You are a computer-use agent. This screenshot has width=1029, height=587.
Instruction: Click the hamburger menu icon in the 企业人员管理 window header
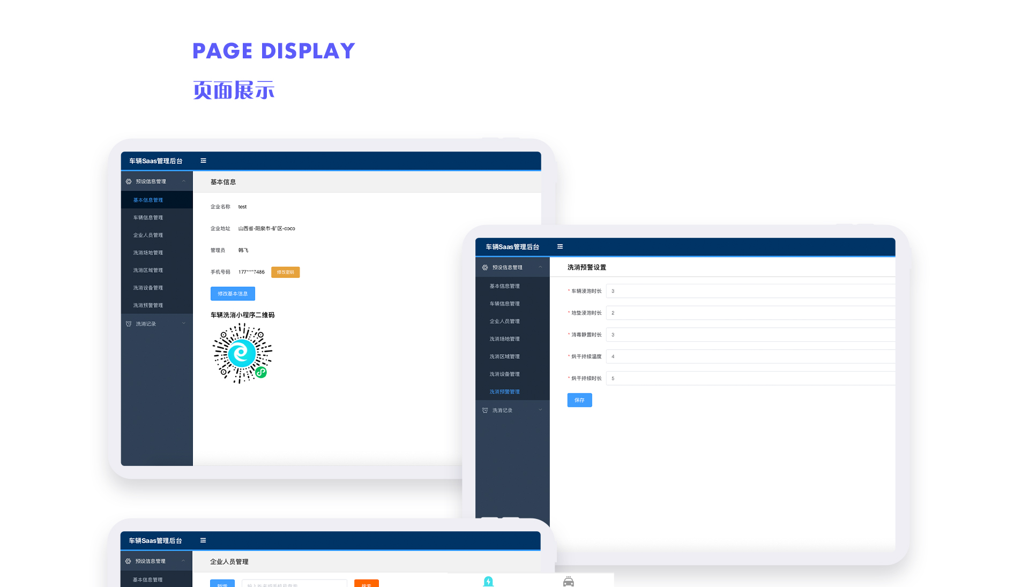(x=203, y=540)
